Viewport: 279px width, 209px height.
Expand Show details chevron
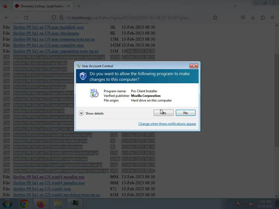coord(81,113)
